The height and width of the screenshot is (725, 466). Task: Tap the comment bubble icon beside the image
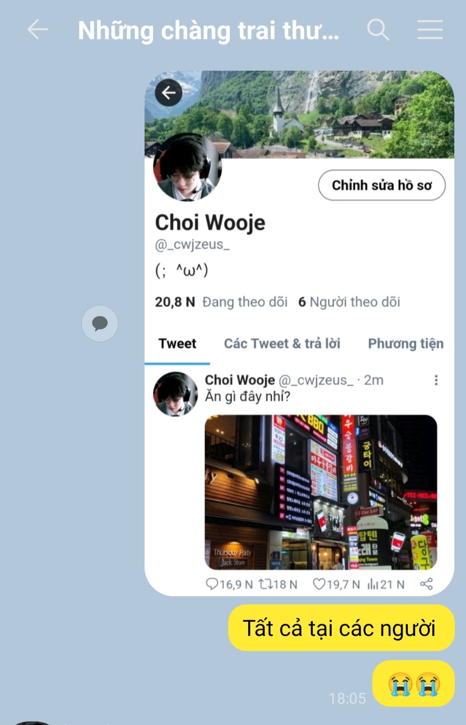click(x=100, y=323)
